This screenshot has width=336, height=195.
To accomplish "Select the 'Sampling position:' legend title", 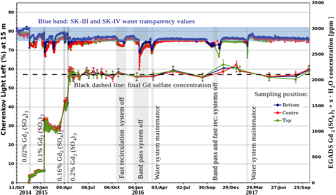I will 281,94.
